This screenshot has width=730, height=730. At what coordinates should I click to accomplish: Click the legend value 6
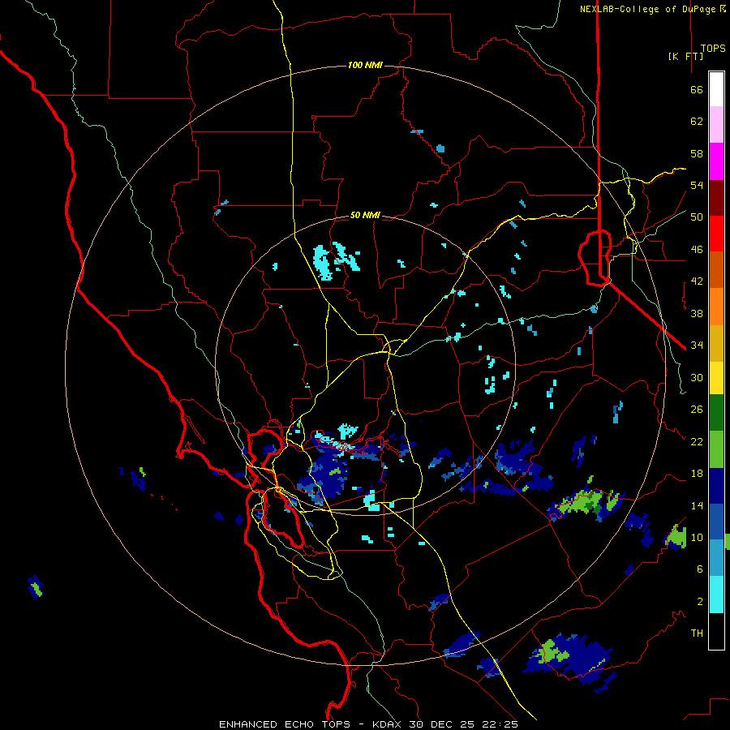700,569
